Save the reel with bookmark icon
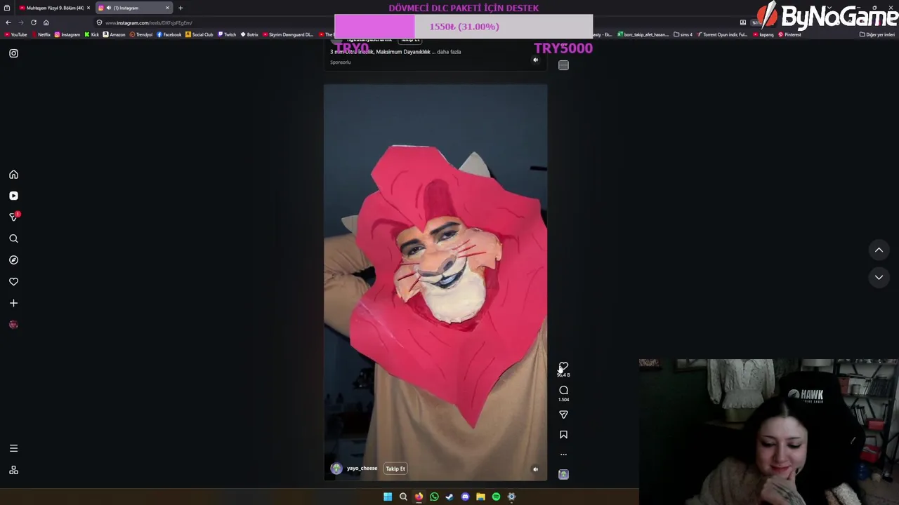 pos(563,435)
